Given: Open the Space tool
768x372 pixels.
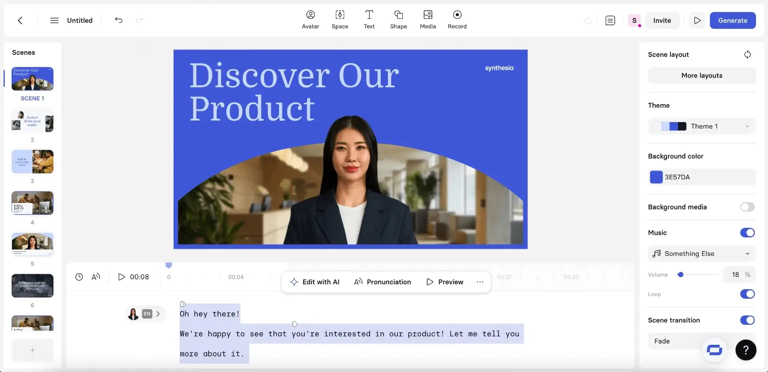Looking at the screenshot, I should (340, 20).
